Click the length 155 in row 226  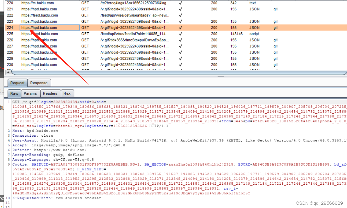pyautogui.click(x=233, y=40)
